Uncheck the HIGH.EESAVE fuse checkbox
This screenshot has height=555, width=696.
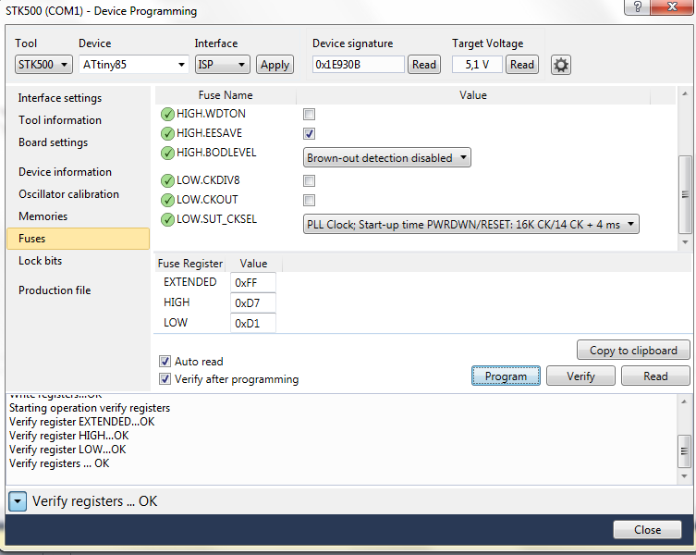pos(309,133)
